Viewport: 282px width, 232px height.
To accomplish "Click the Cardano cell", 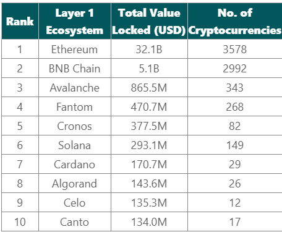I will 75,164.
